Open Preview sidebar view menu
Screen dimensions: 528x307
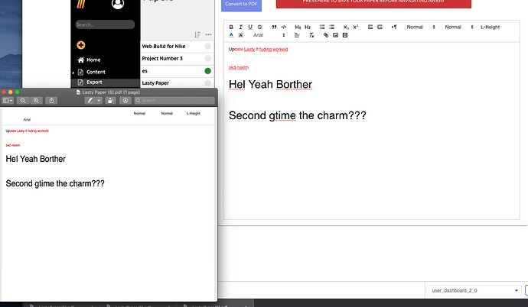[8, 101]
